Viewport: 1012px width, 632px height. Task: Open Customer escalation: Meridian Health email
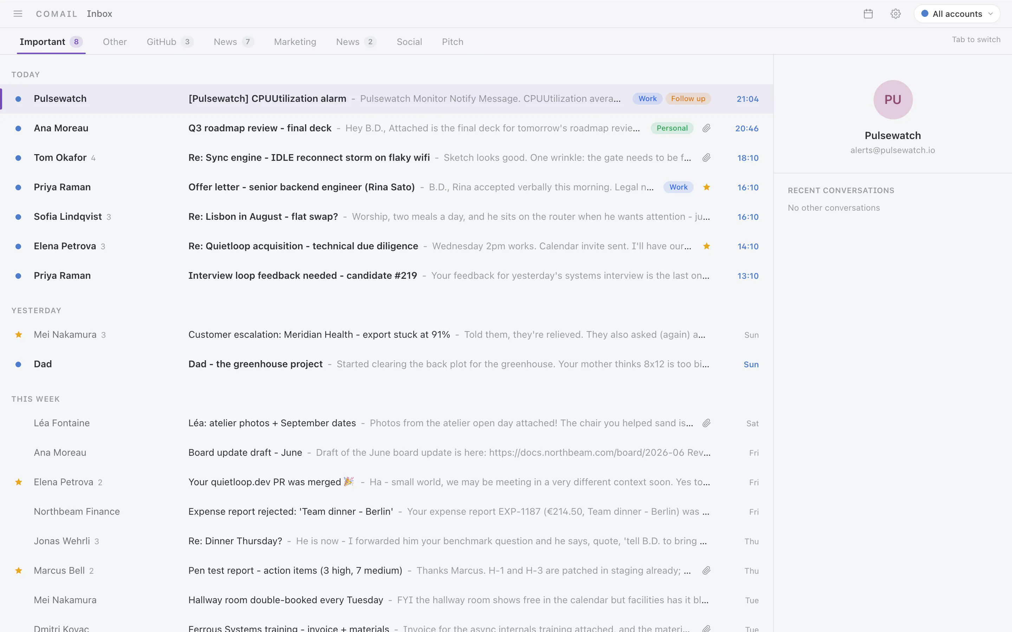coord(387,335)
